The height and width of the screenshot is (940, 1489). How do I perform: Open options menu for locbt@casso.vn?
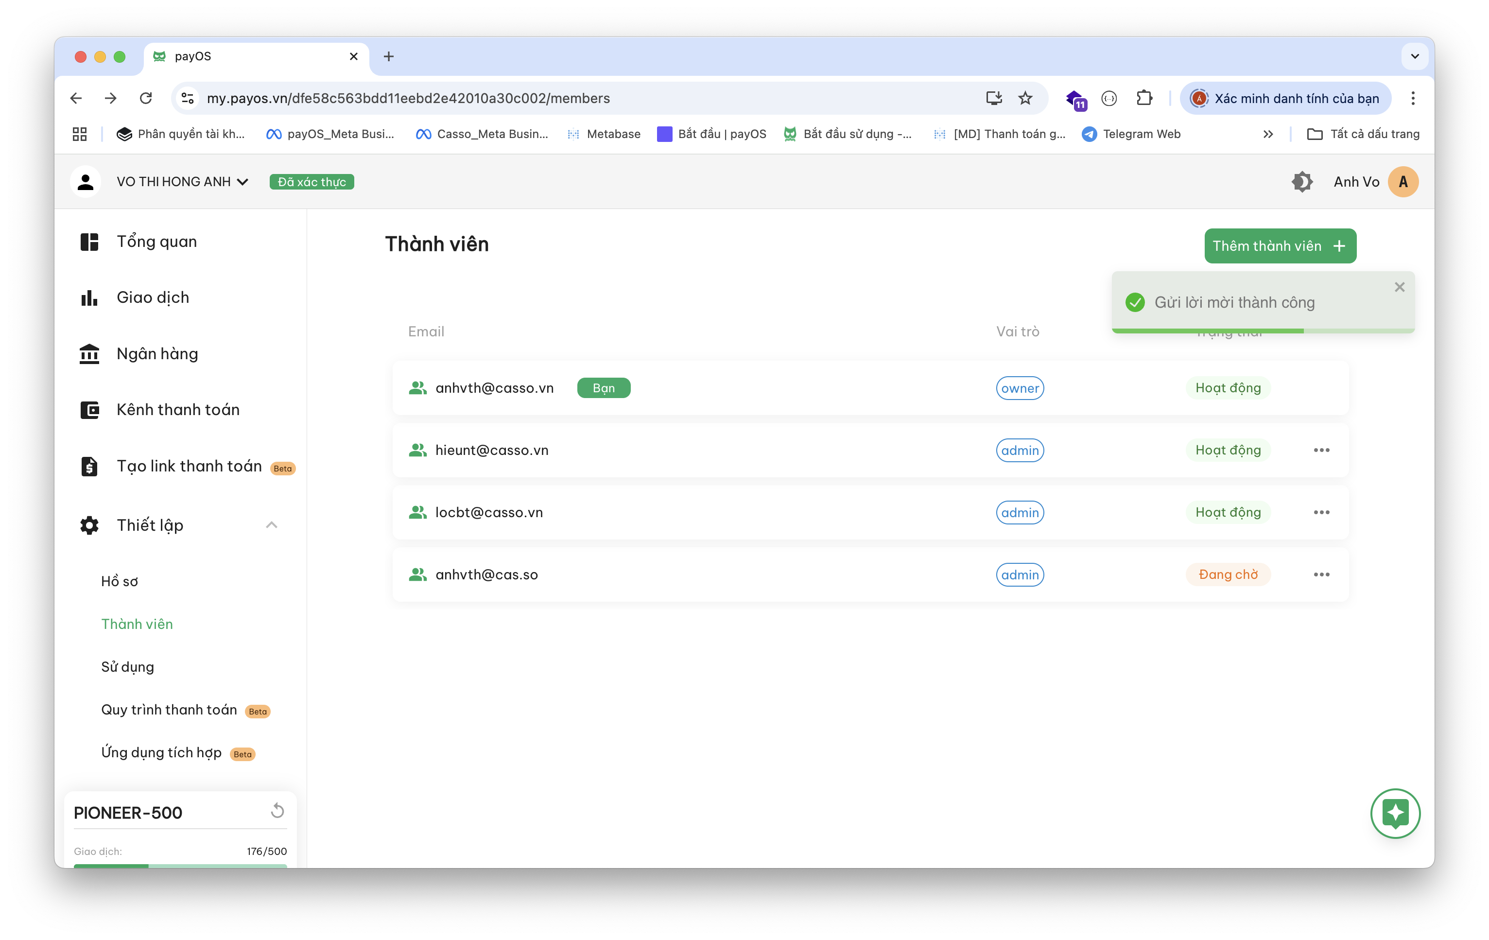1321,512
